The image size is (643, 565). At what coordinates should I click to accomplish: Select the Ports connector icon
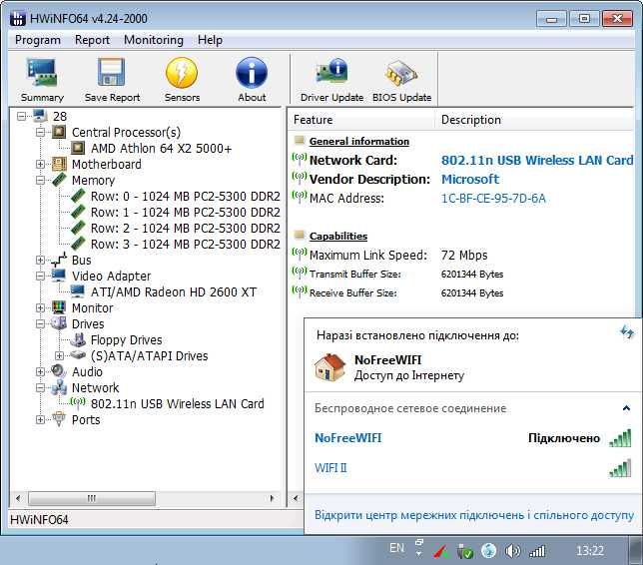[x=59, y=419]
